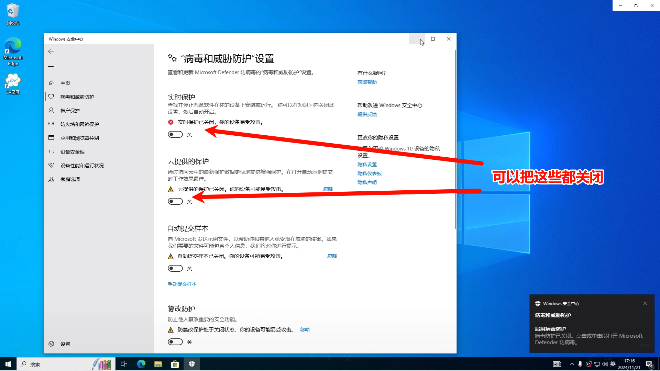Open File Explorer from the taskbar
The height and width of the screenshot is (371, 660).
coord(158,364)
